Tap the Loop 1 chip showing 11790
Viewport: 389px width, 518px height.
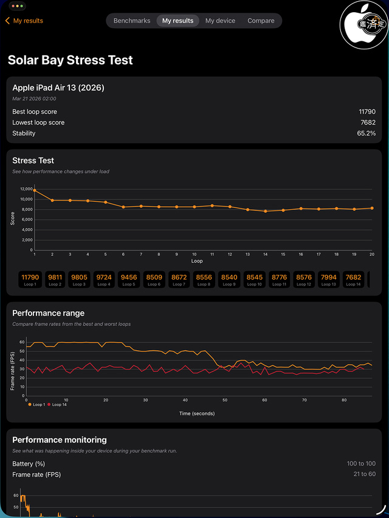click(30, 280)
